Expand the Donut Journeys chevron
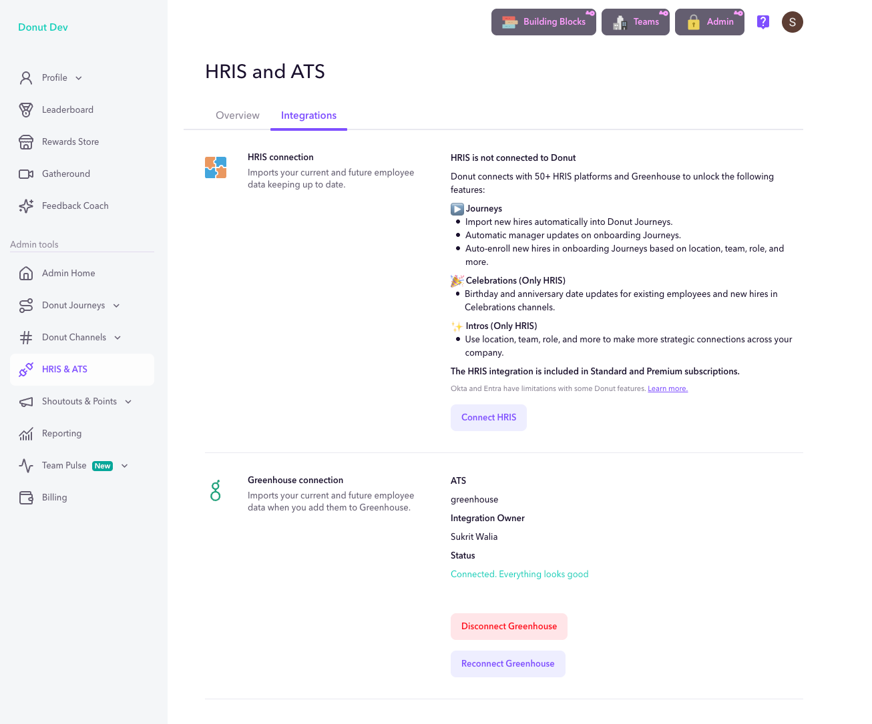This screenshot has width=872, height=724. coord(116,306)
